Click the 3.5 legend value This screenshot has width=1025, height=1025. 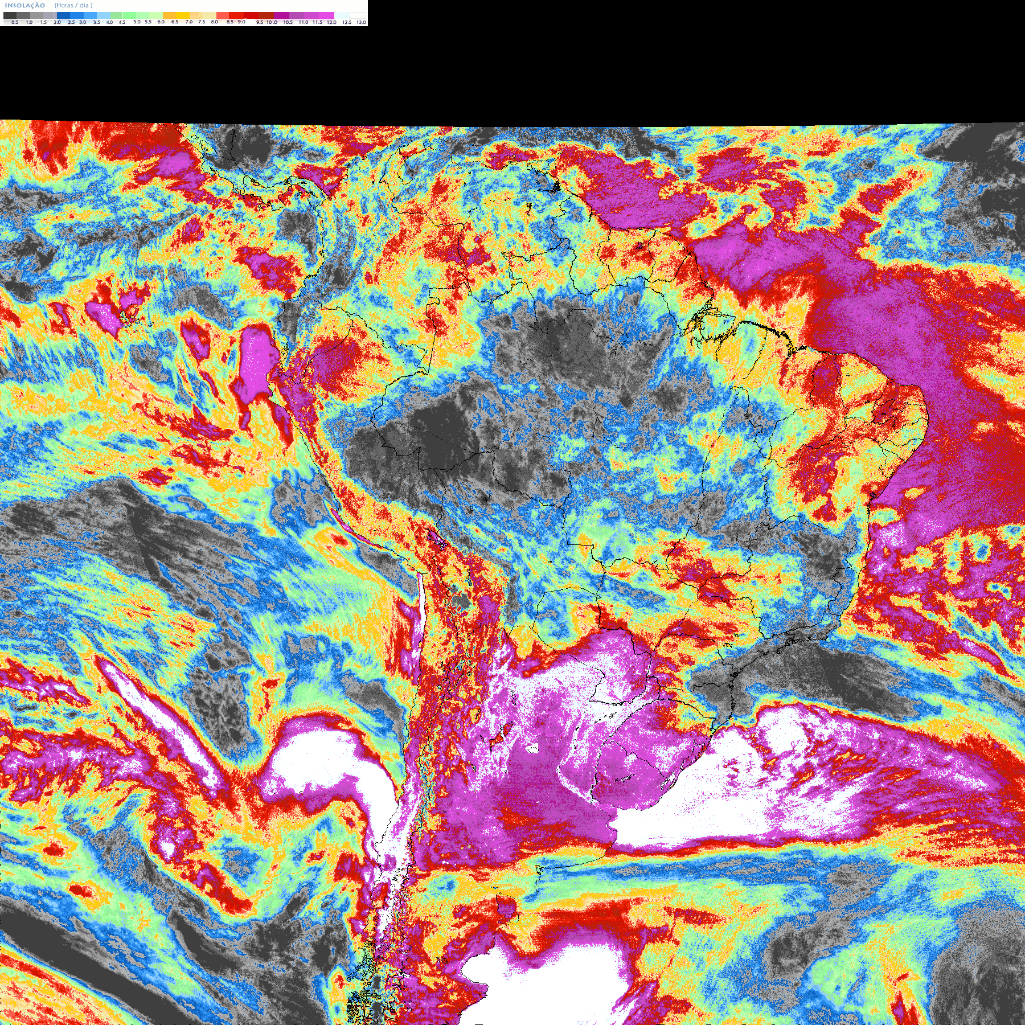pos(96,22)
